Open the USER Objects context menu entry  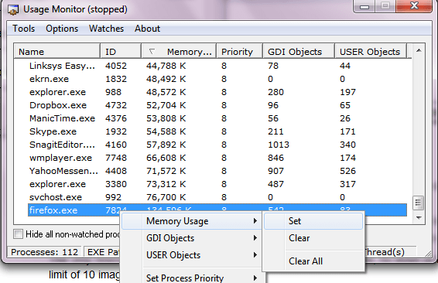coord(191,255)
